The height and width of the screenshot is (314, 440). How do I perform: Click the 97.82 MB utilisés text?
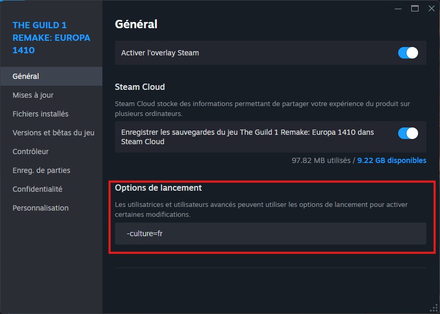tap(321, 160)
